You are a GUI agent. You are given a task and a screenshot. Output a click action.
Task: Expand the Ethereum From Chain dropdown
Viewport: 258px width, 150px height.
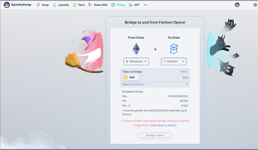tap(136, 61)
